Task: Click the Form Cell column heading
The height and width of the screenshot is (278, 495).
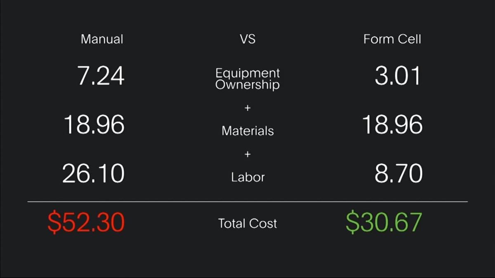Action: (x=392, y=39)
